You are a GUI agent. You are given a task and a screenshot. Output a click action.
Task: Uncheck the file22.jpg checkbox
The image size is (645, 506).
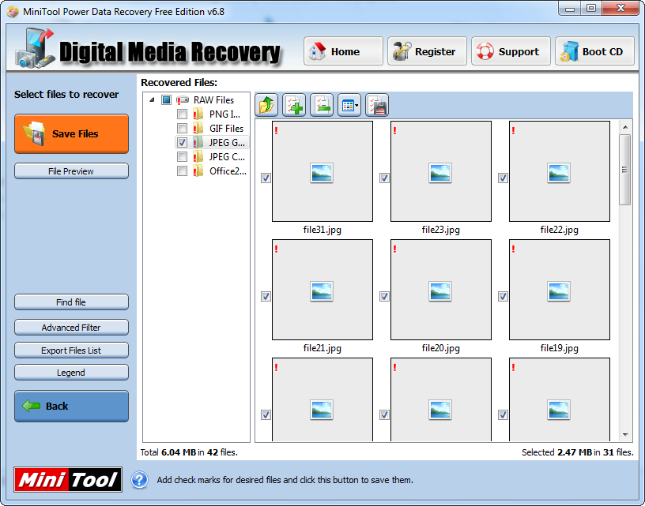click(503, 178)
